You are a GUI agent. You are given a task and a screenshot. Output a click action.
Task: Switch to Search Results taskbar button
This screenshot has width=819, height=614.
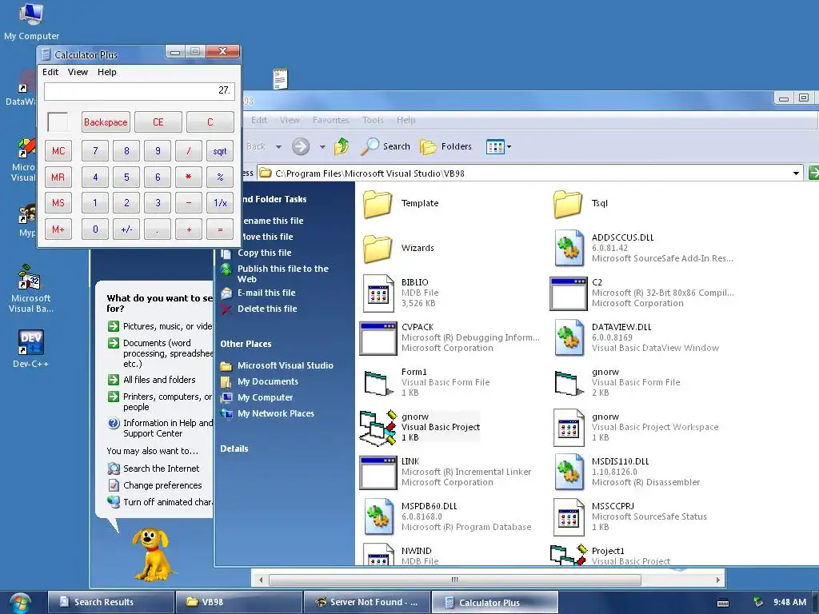point(110,602)
